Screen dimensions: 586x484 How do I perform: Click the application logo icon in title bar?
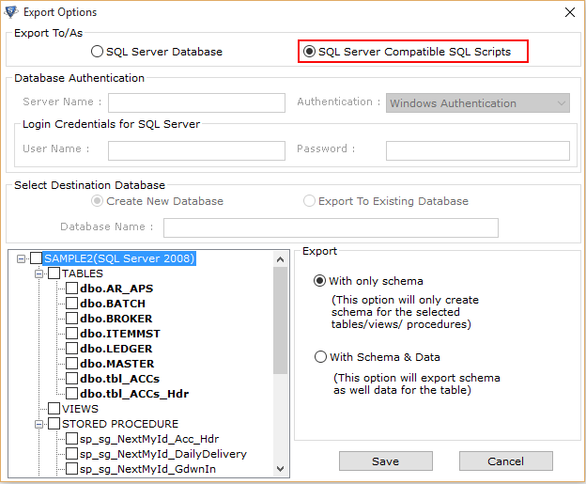pos(11,12)
